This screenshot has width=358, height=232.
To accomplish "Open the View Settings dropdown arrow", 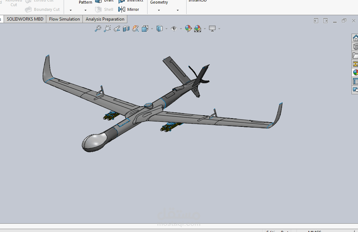I will [220, 29].
